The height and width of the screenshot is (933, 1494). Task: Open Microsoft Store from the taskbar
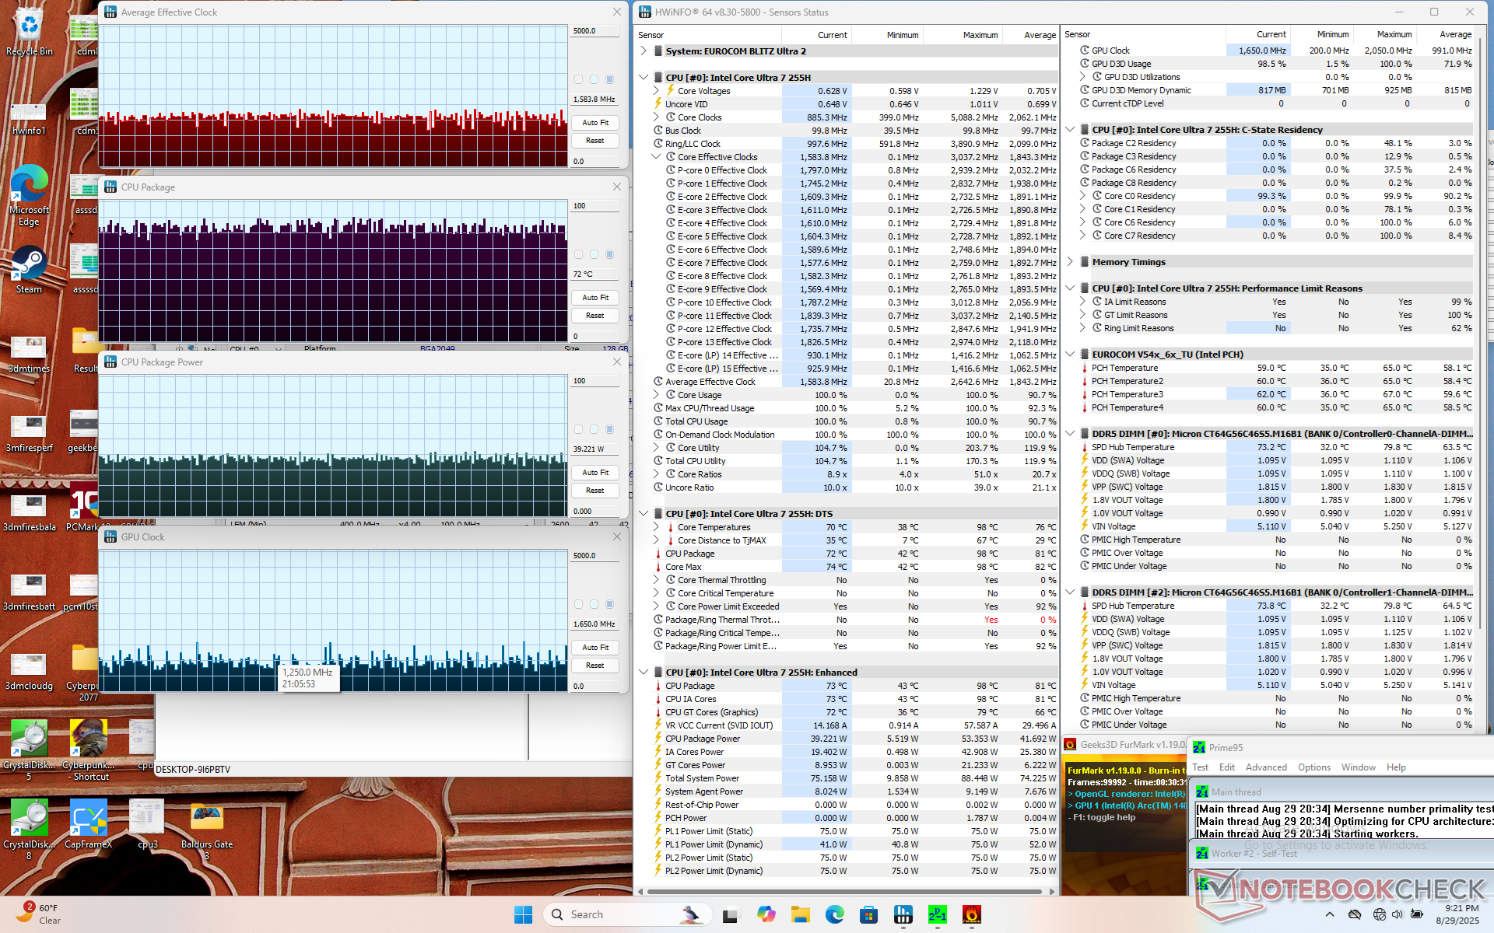[x=868, y=914]
